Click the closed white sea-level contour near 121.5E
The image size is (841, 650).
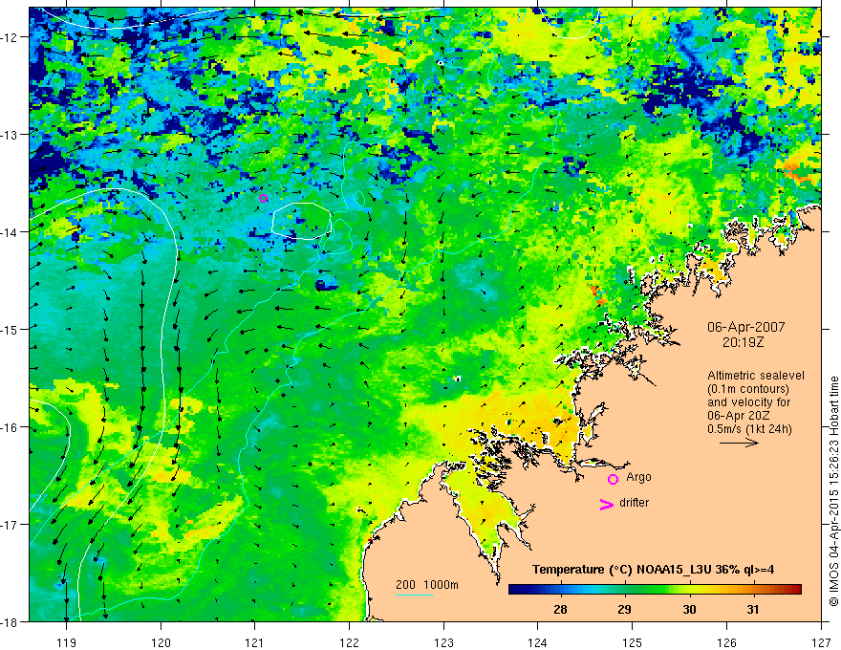click(301, 221)
